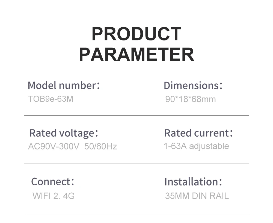
Task: Click the 50/60Hz frequency text
Action: click(101, 146)
